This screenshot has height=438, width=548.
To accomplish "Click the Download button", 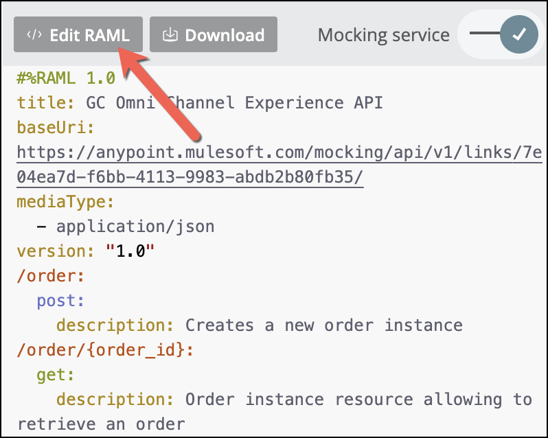I will click(213, 35).
